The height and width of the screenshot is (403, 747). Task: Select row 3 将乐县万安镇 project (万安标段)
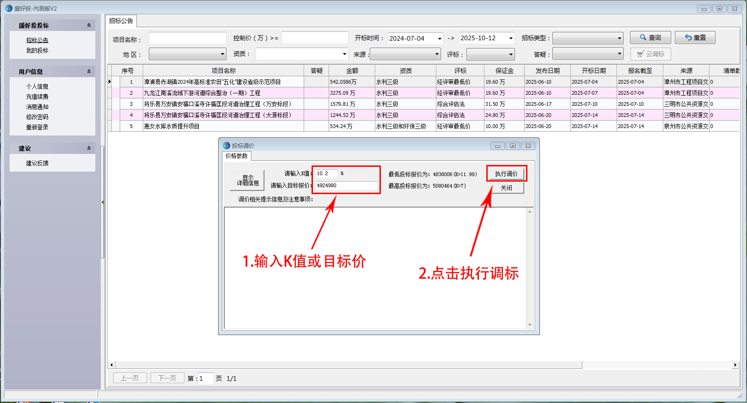pyautogui.click(x=218, y=104)
